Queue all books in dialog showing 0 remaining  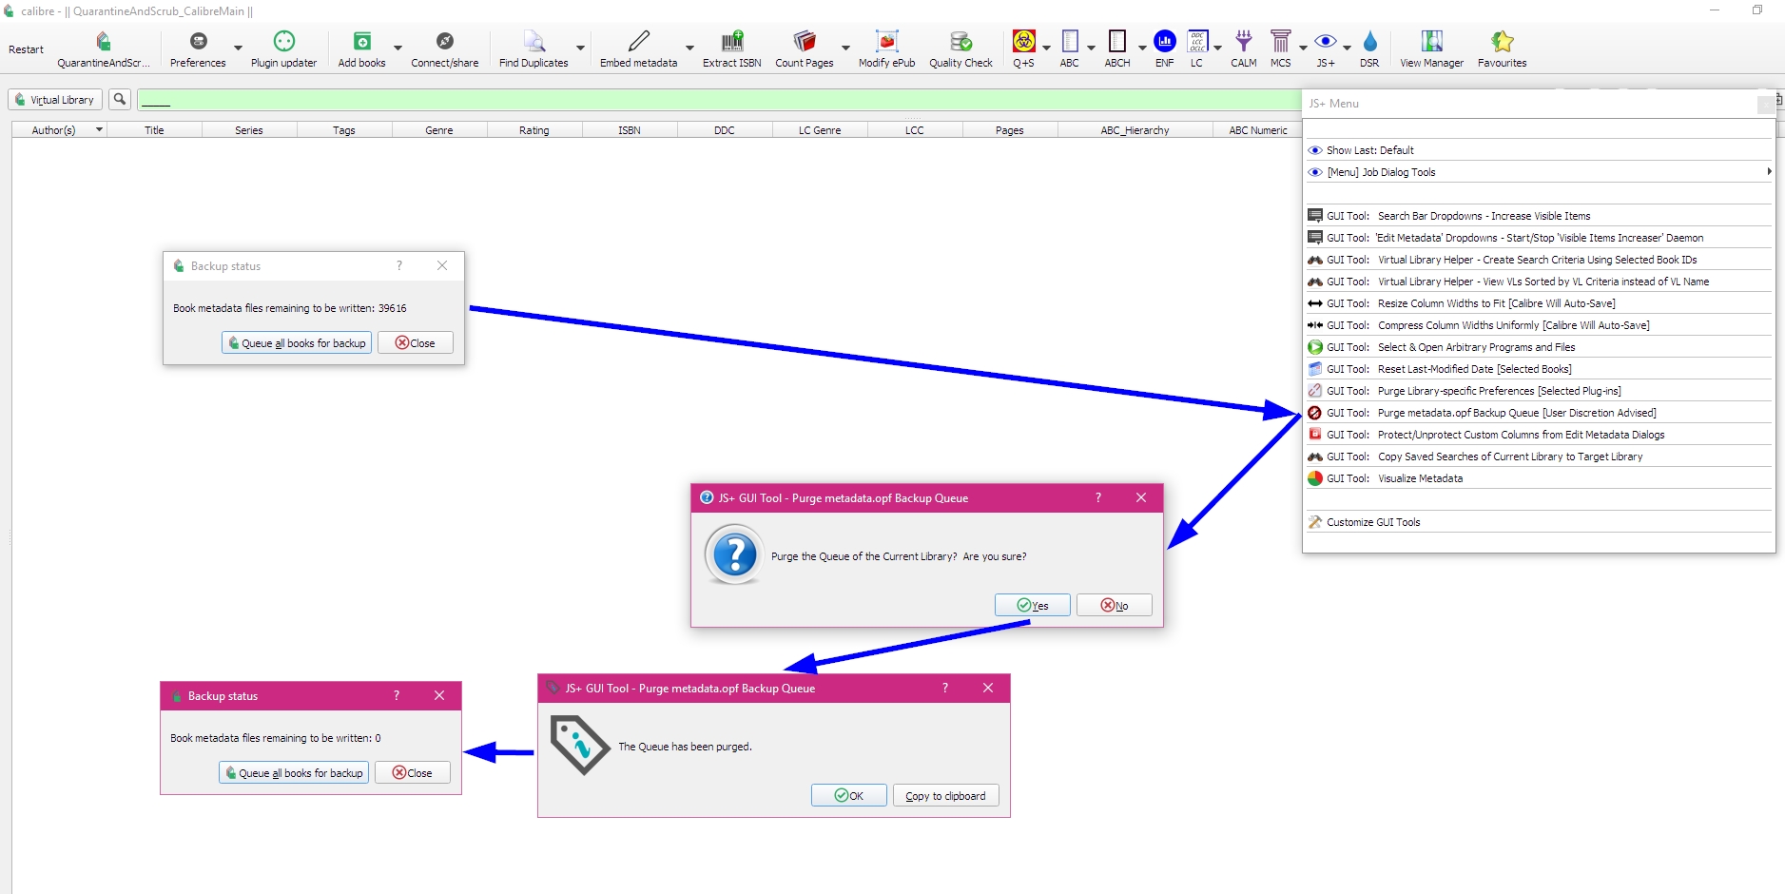click(x=294, y=773)
